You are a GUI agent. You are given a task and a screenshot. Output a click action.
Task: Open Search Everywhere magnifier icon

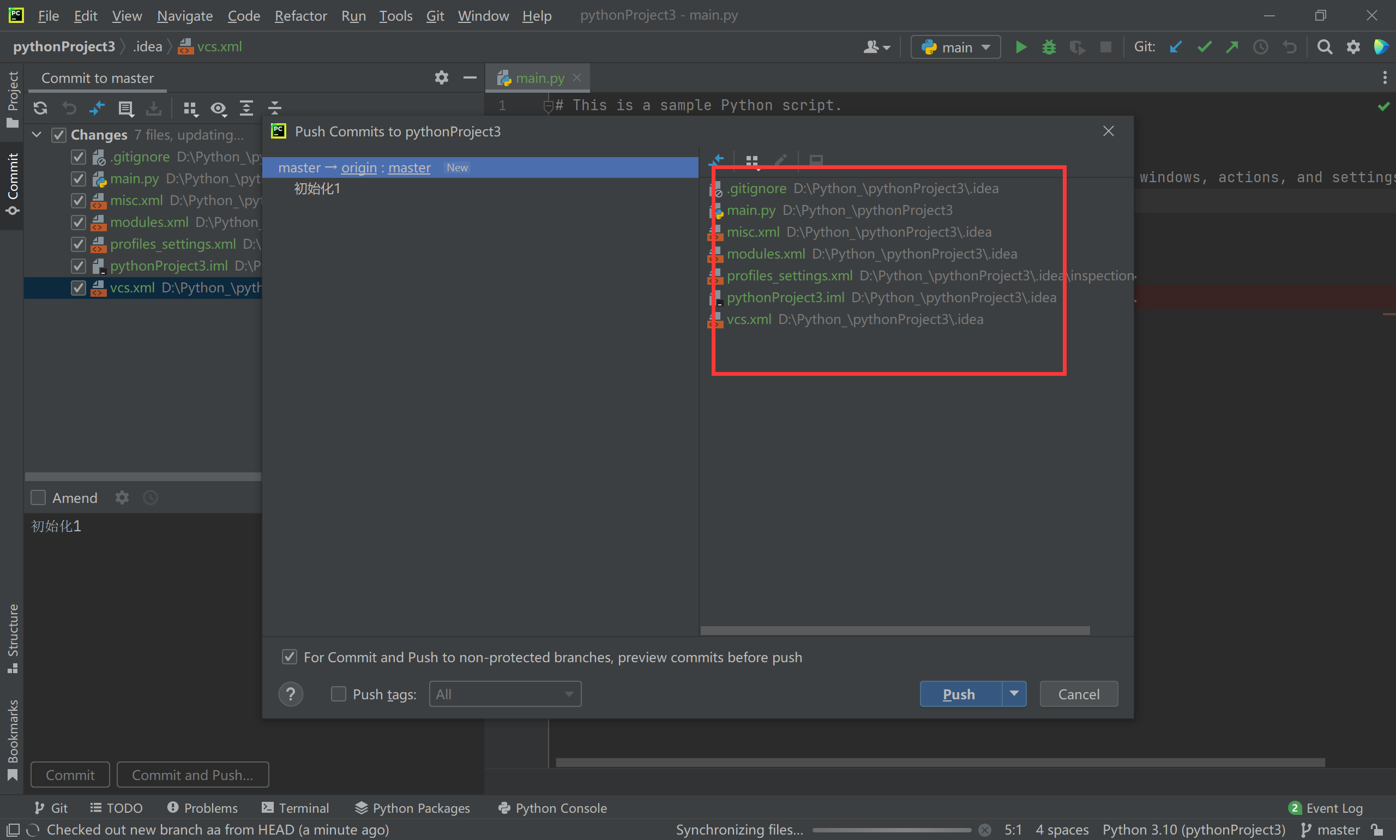1324,47
